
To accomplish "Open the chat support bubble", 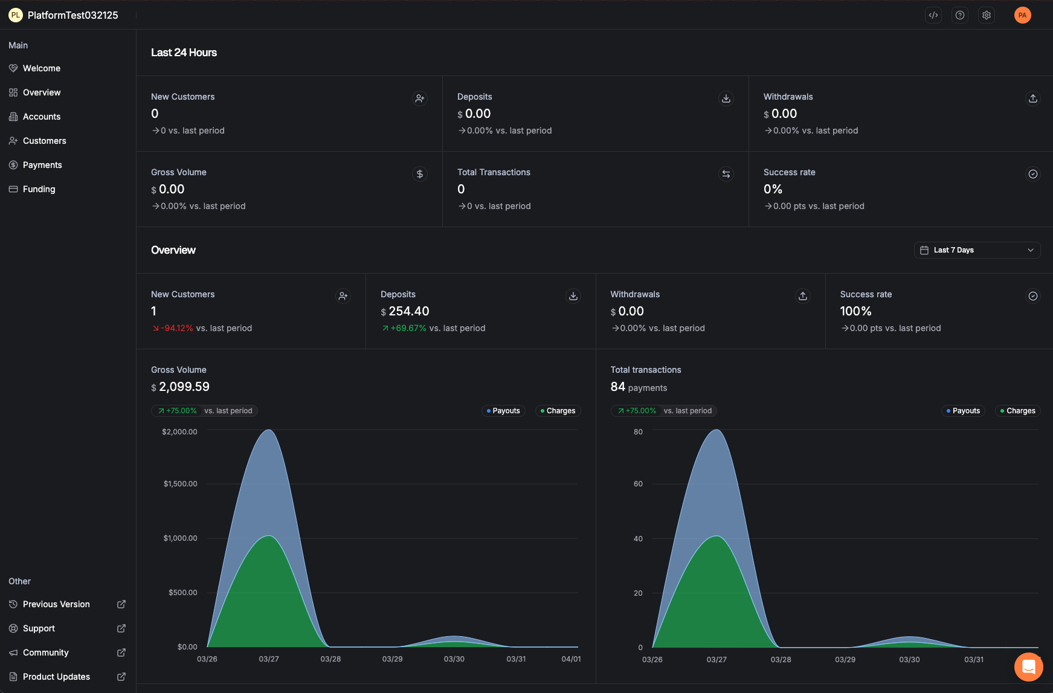I will tap(1028, 666).
